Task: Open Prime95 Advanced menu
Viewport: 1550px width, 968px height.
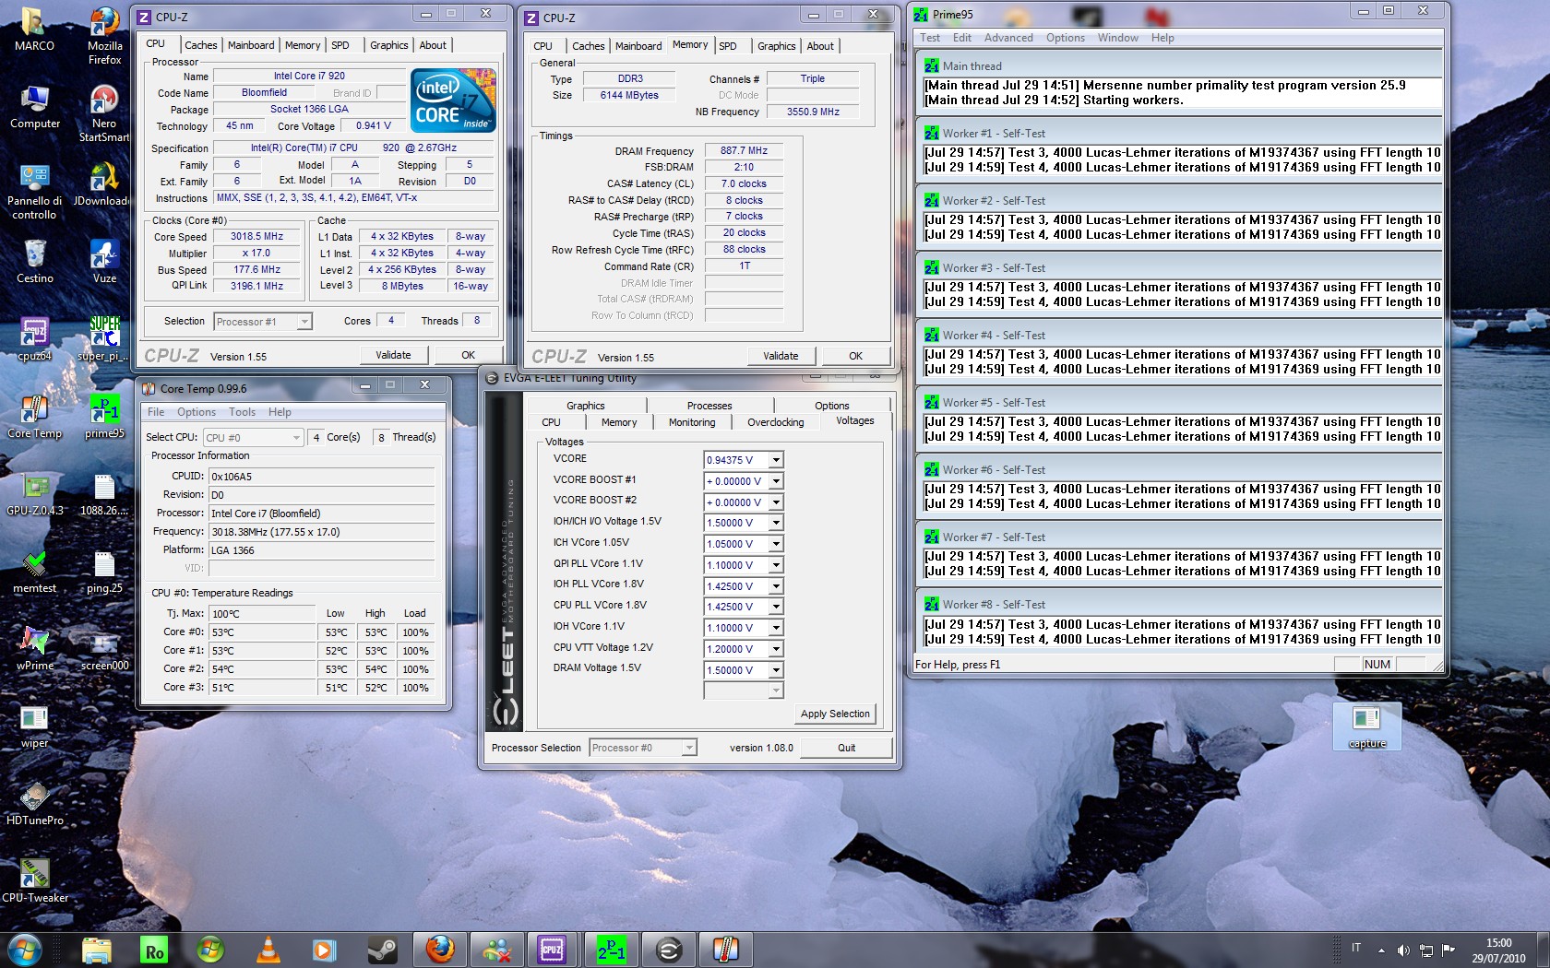Action: (1008, 38)
